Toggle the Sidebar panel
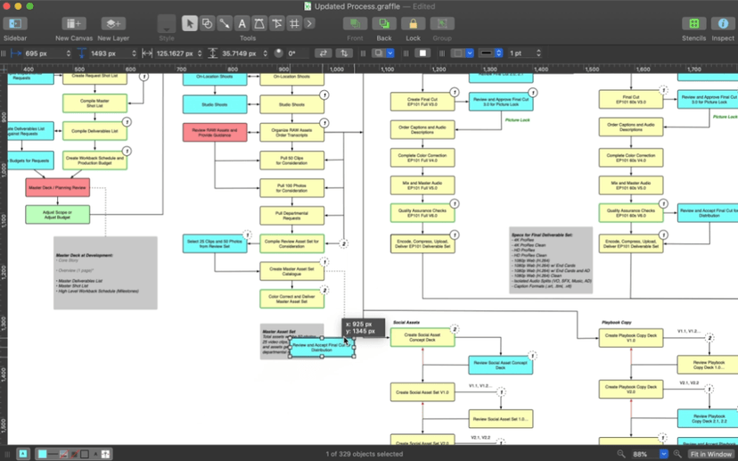Viewport: 738px width, 461px height. [15, 23]
